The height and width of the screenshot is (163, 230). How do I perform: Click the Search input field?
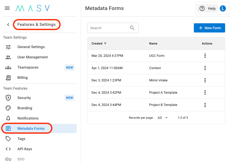[113, 28]
